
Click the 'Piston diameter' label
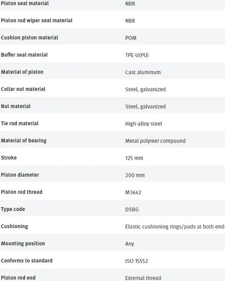click(x=20, y=175)
